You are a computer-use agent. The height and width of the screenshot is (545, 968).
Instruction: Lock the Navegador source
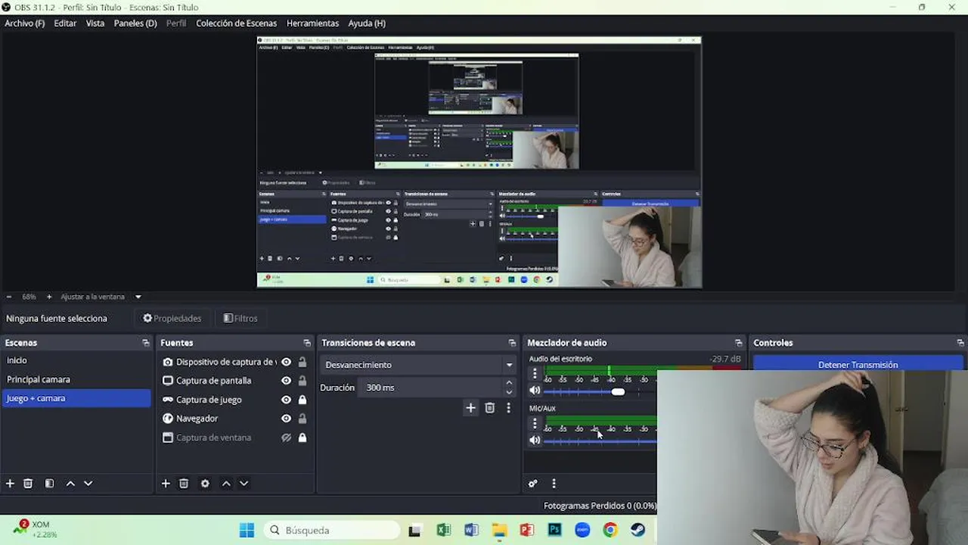302,419
